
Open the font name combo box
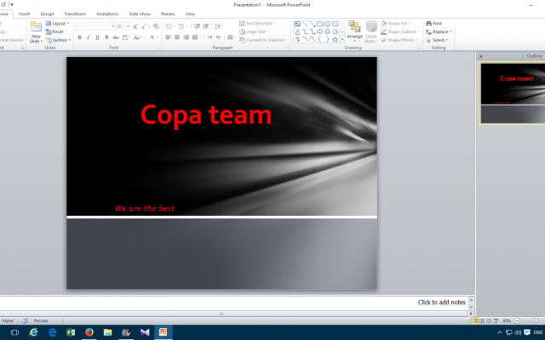(95, 26)
